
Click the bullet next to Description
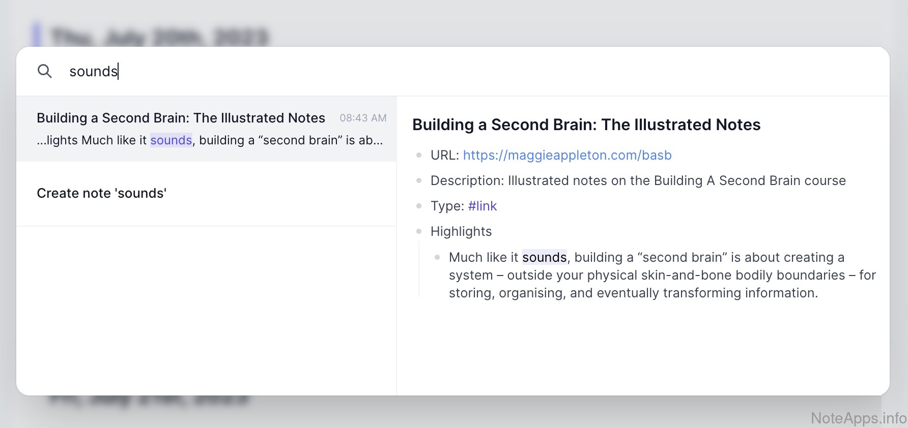pyautogui.click(x=419, y=180)
